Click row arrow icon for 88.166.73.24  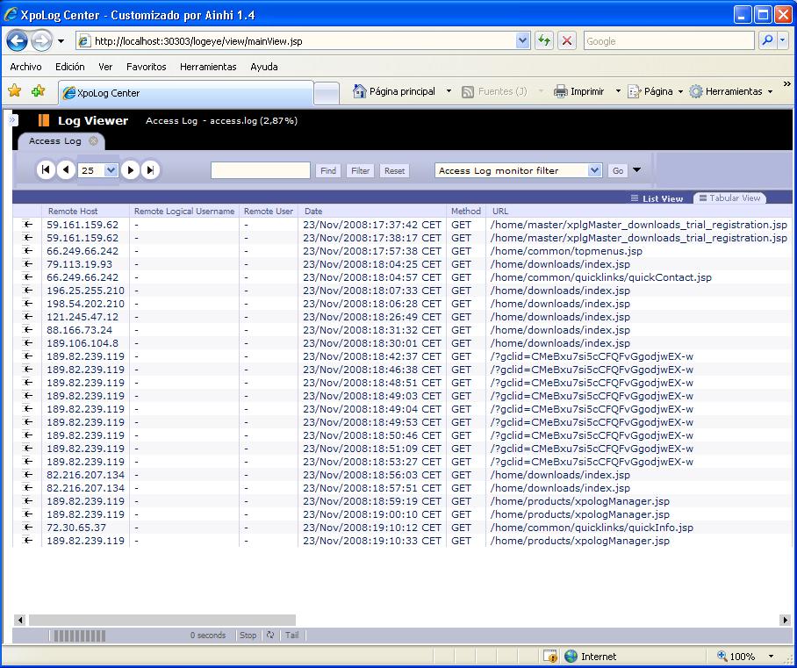point(27,330)
